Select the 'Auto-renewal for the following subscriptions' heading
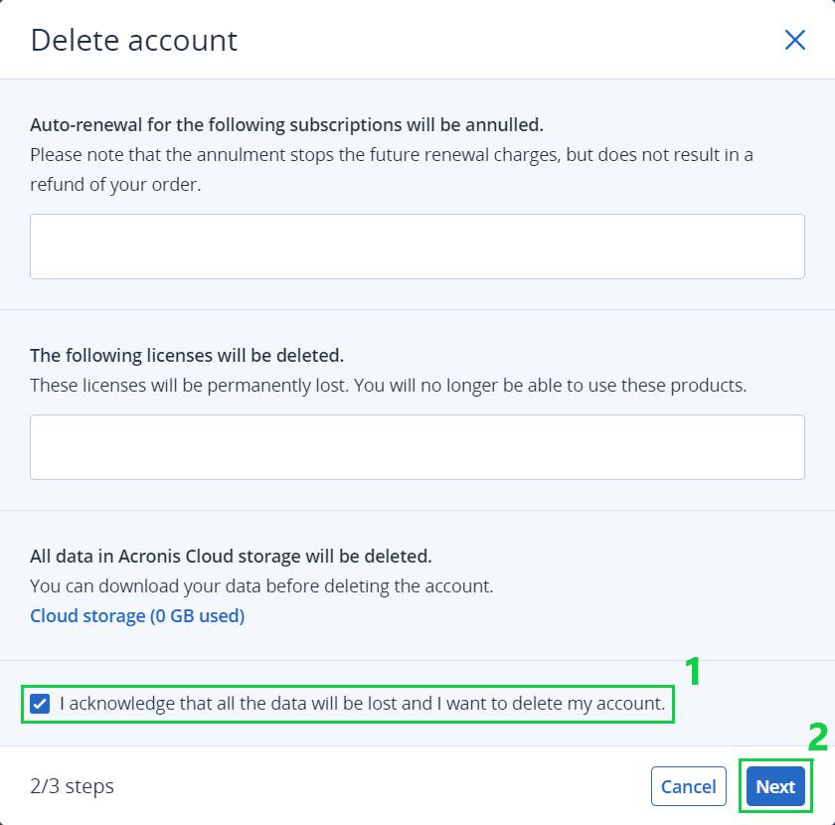The width and height of the screenshot is (835, 825). 286,124
